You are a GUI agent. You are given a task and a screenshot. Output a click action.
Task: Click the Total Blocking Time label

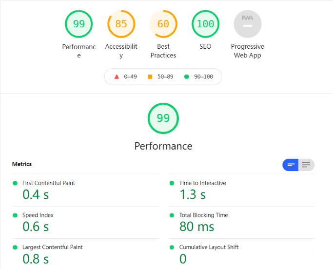204,215
